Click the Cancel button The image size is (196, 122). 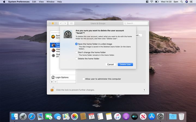[x=111, y=65]
